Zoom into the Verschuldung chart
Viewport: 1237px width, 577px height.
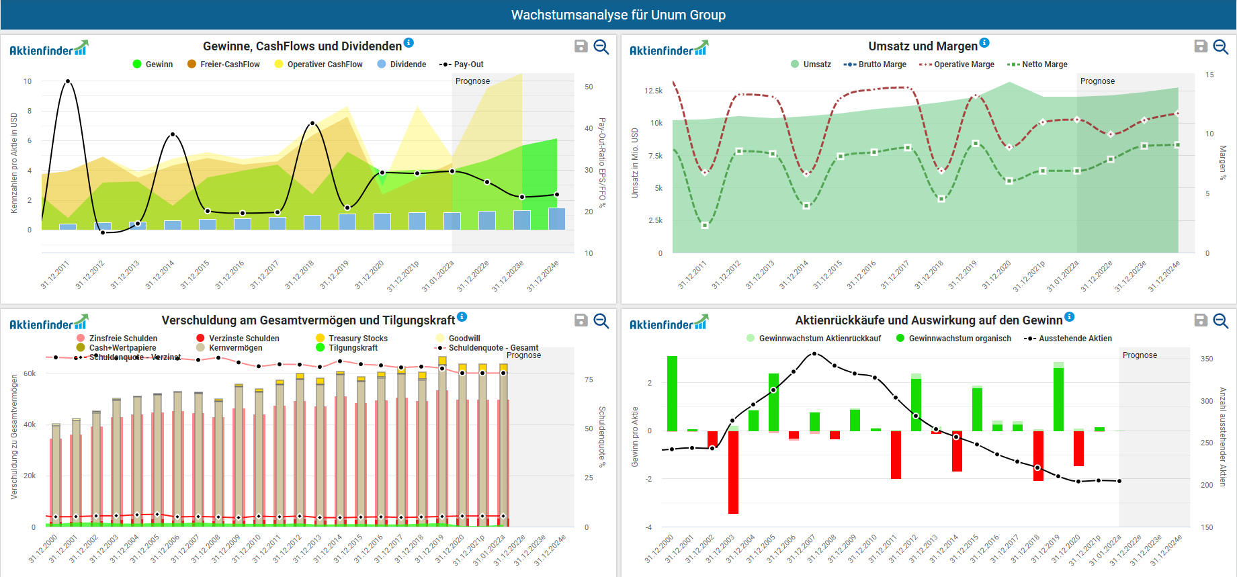601,320
